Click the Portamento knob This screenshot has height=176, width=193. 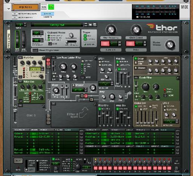click(71, 35)
